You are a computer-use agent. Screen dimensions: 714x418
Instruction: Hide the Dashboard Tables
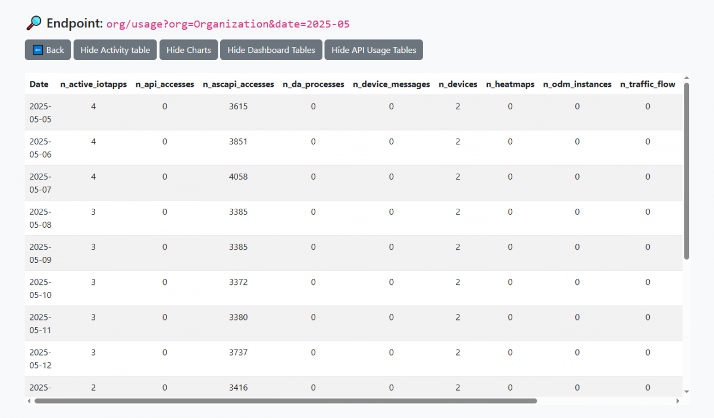click(271, 50)
